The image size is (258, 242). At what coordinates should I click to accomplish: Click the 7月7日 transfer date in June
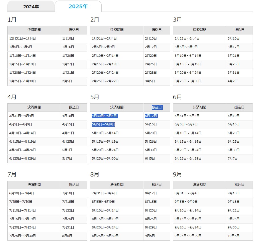point(233,158)
